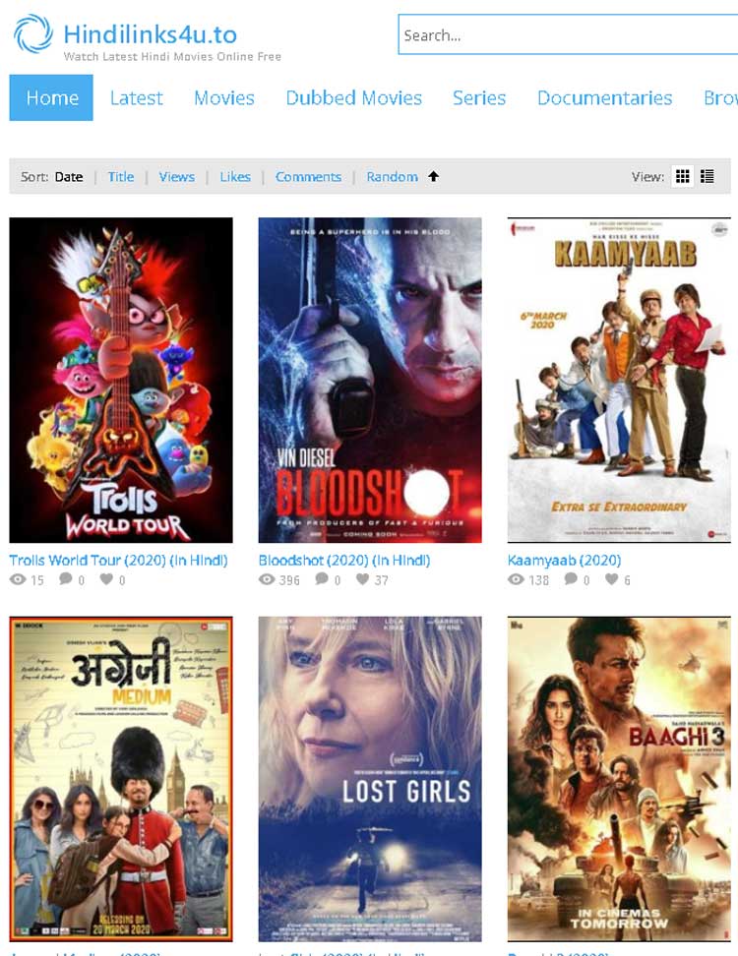This screenshot has height=956, width=738.
Task: Toggle sort direction arrow icon
Action: point(434,176)
